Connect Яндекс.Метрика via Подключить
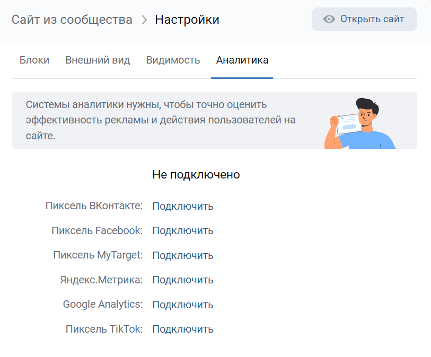The height and width of the screenshot is (357, 431). [x=183, y=280]
